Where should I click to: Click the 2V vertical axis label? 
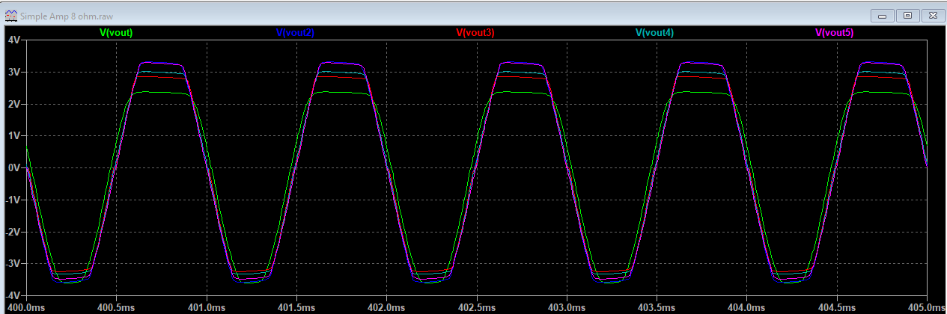pyautogui.click(x=13, y=104)
